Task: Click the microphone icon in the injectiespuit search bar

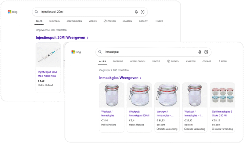Action: (x=136, y=12)
